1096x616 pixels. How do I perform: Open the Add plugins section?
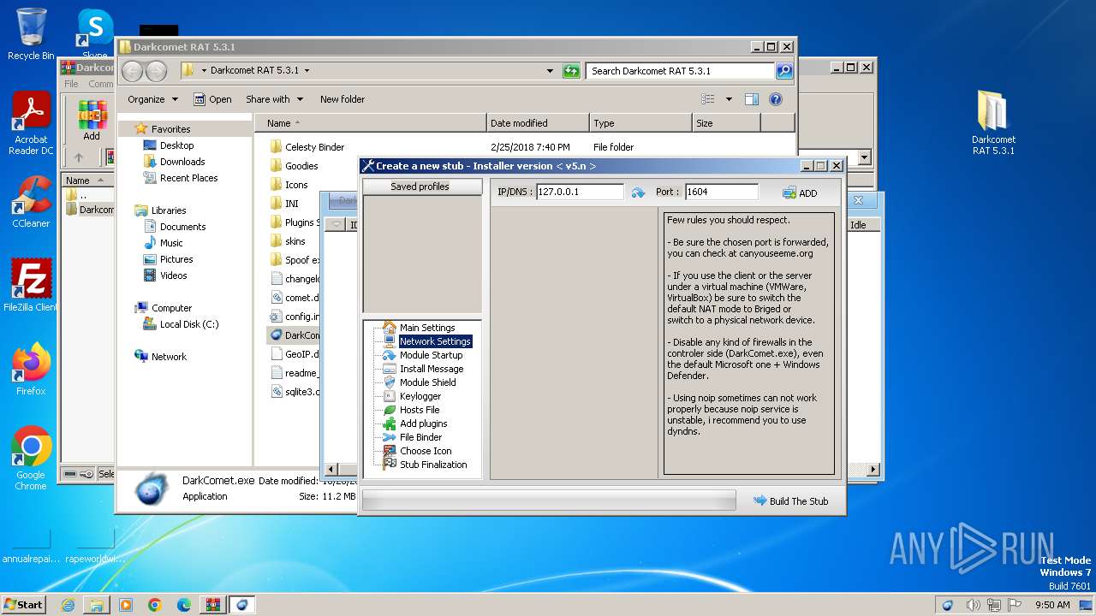(423, 423)
